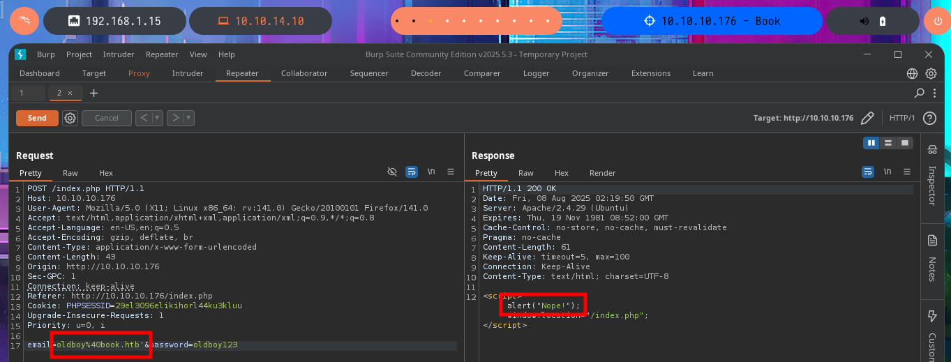Open the Burp menu

46,54
